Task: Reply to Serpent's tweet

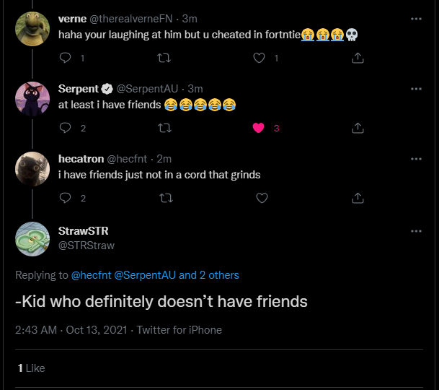Action: click(x=65, y=128)
